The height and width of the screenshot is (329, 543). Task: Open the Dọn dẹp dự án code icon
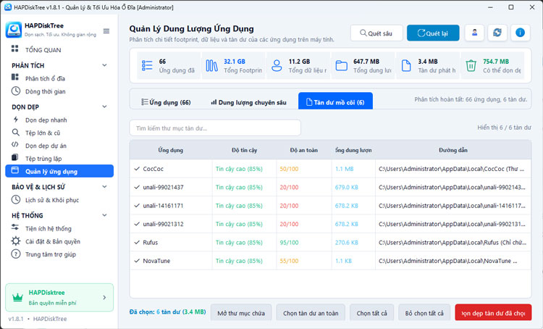pos(15,145)
